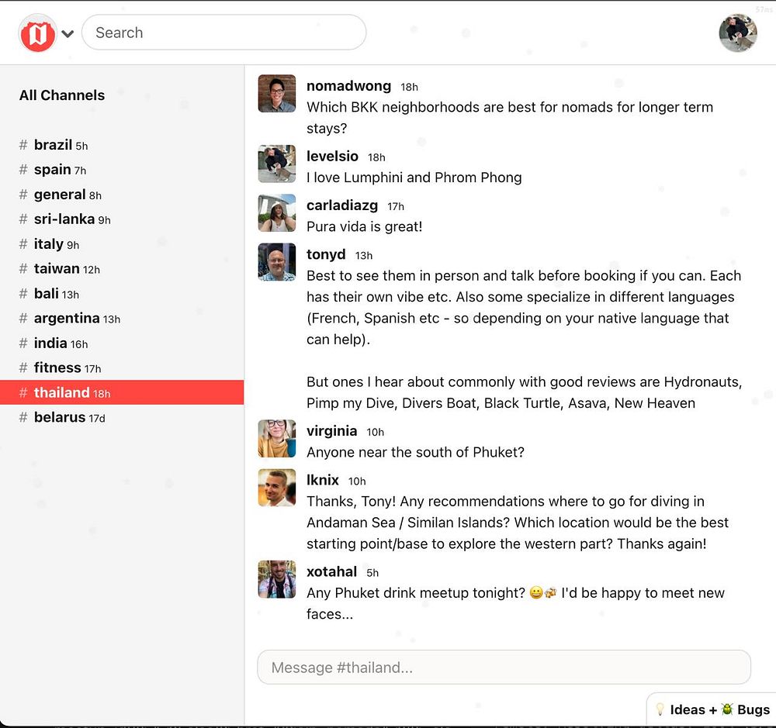Go to the italy channel
776x728 pixels.
click(122, 243)
